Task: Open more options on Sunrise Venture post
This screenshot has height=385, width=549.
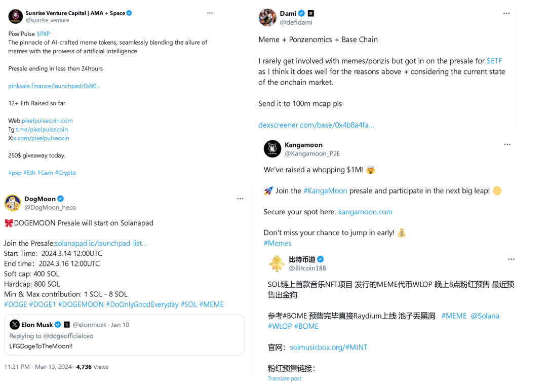Action: pyautogui.click(x=210, y=13)
